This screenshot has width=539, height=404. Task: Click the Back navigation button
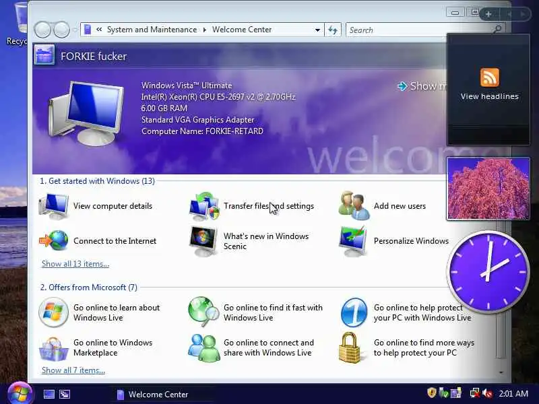click(x=42, y=30)
